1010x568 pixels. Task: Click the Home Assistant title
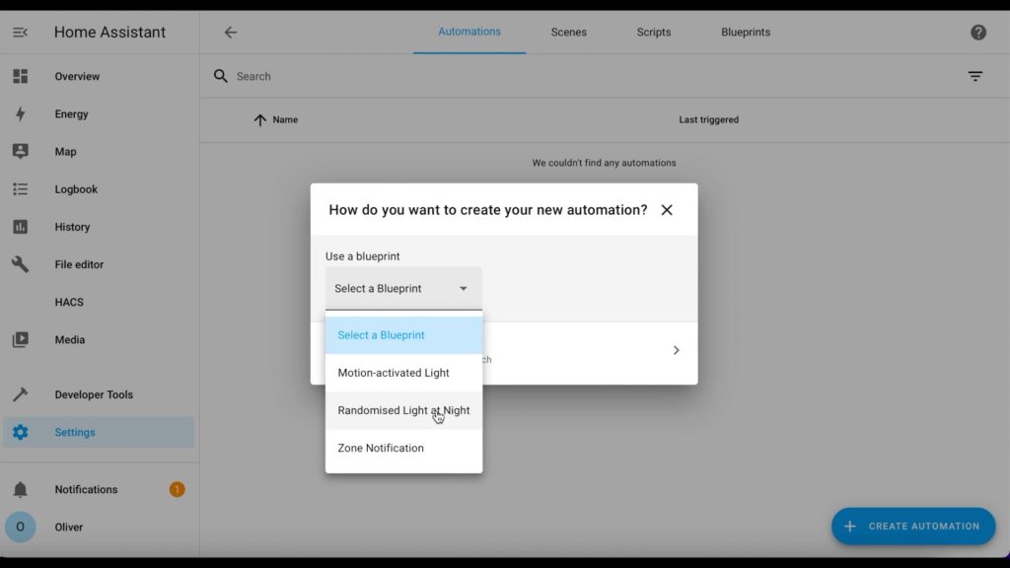[109, 33]
